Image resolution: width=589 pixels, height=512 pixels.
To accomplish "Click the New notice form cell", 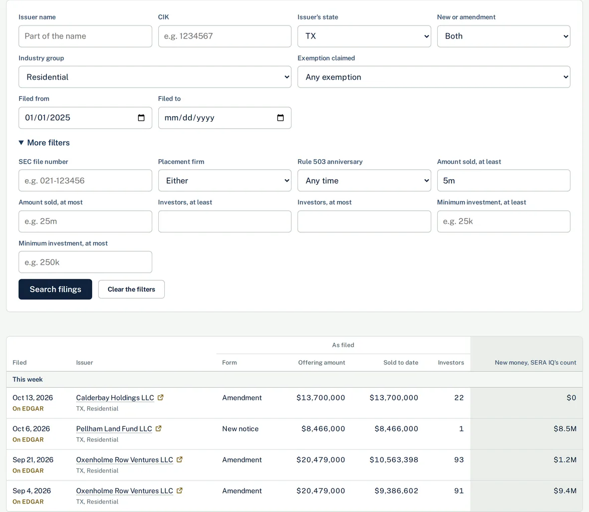I will tap(240, 428).
